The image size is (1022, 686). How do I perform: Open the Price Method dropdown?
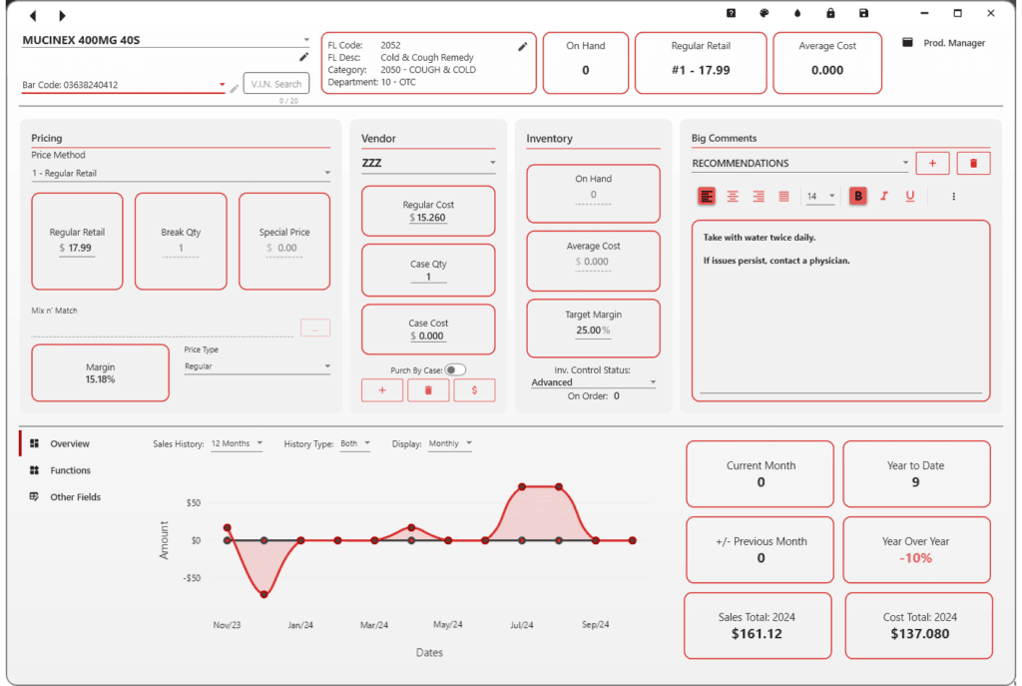point(181,174)
